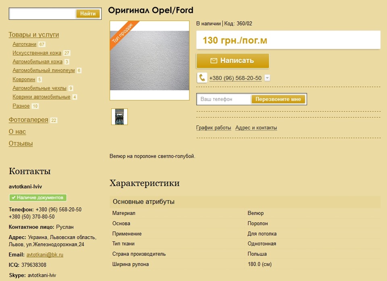Open the Автомобильная кожа category
The image size is (387, 281).
tap(37, 62)
